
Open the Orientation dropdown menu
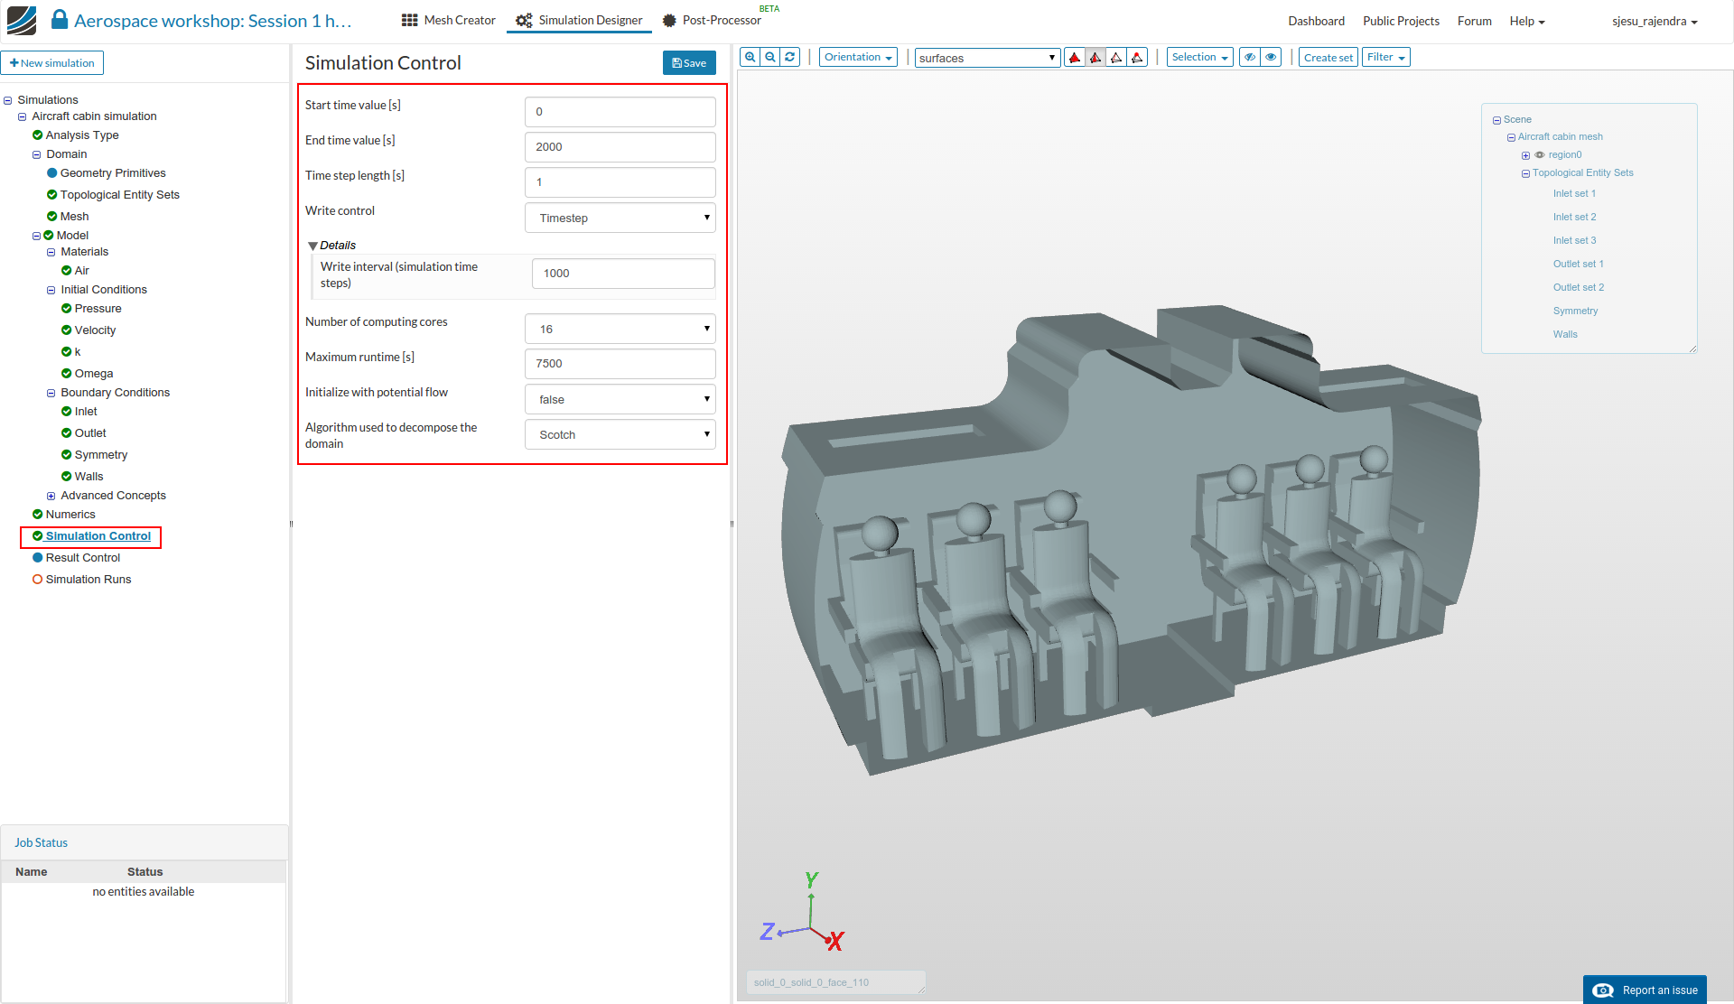[857, 57]
